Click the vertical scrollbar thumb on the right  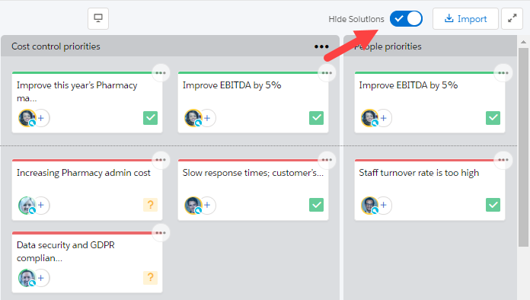[x=523, y=147]
